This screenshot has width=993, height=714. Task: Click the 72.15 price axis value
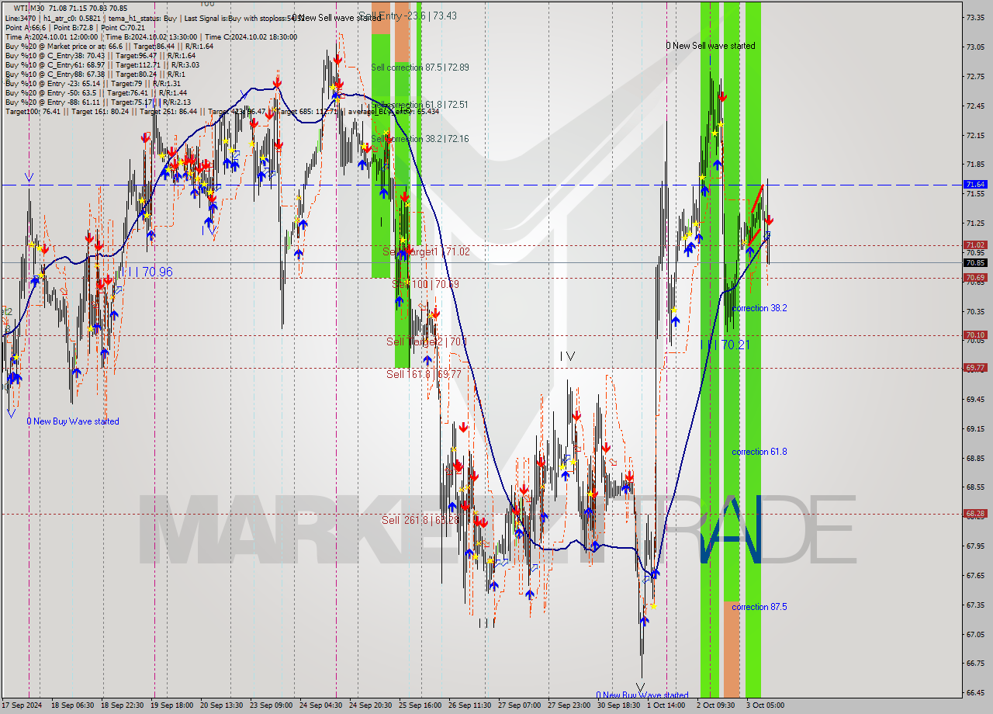click(977, 135)
